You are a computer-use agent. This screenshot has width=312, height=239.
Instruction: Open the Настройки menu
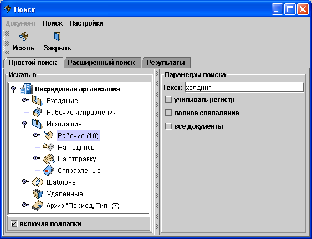tap(86, 23)
